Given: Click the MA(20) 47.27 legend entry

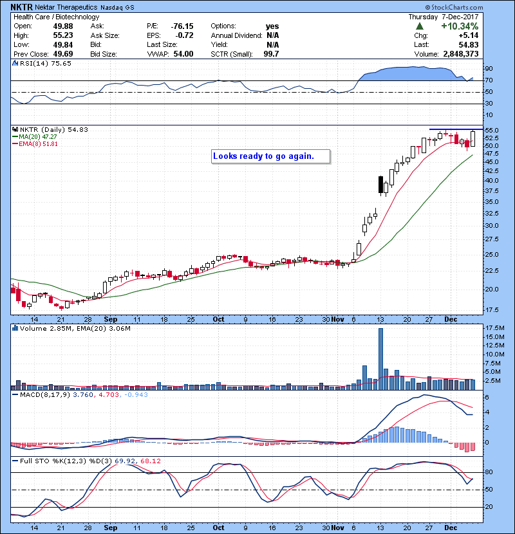Looking at the screenshot, I should (x=35, y=136).
